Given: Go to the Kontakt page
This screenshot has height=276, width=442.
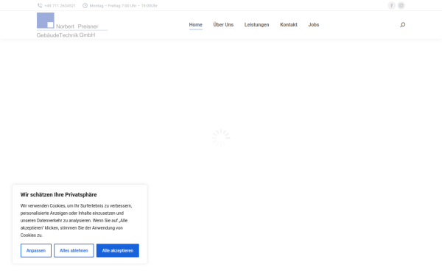Looking at the screenshot, I should coord(289,25).
